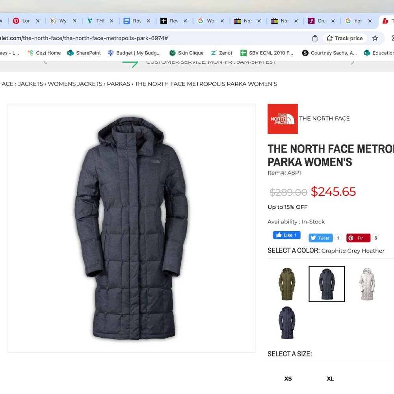394x394 pixels.
Task: Open the PARKAS breadcrumb link
Action: (x=118, y=84)
